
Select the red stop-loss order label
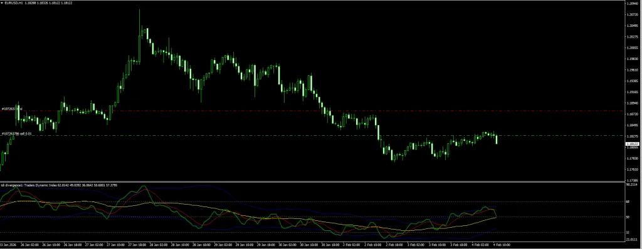point(12,109)
